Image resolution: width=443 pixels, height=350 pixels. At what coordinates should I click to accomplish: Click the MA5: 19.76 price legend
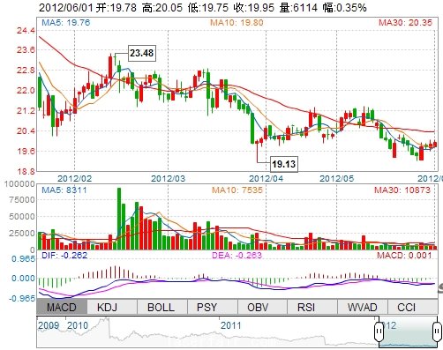click(x=66, y=23)
